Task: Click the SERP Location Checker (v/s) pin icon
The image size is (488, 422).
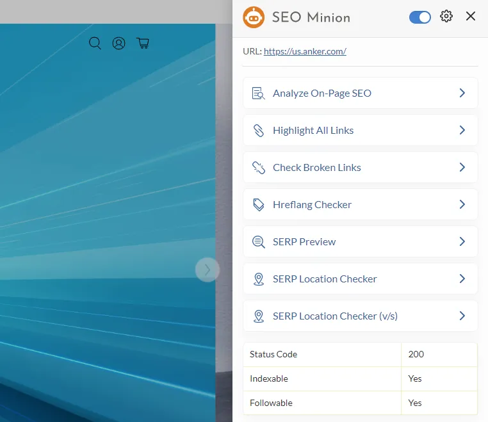Action: point(258,316)
